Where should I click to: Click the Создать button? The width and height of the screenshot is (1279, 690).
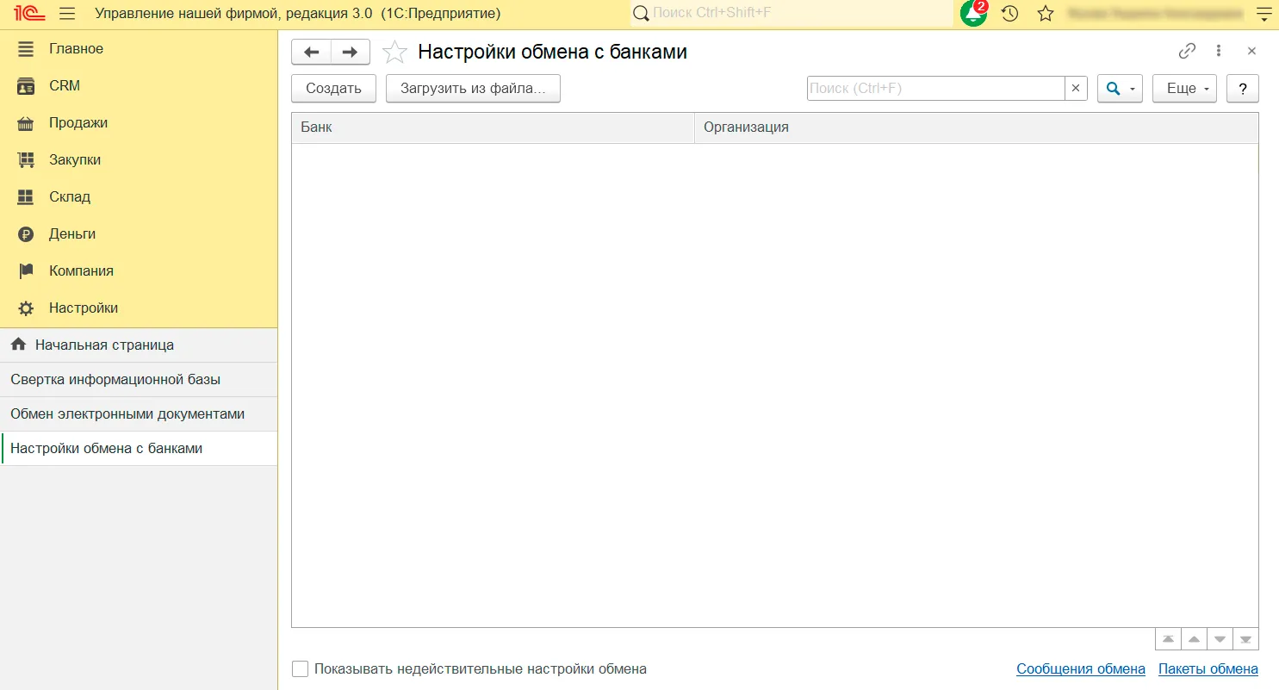click(333, 89)
